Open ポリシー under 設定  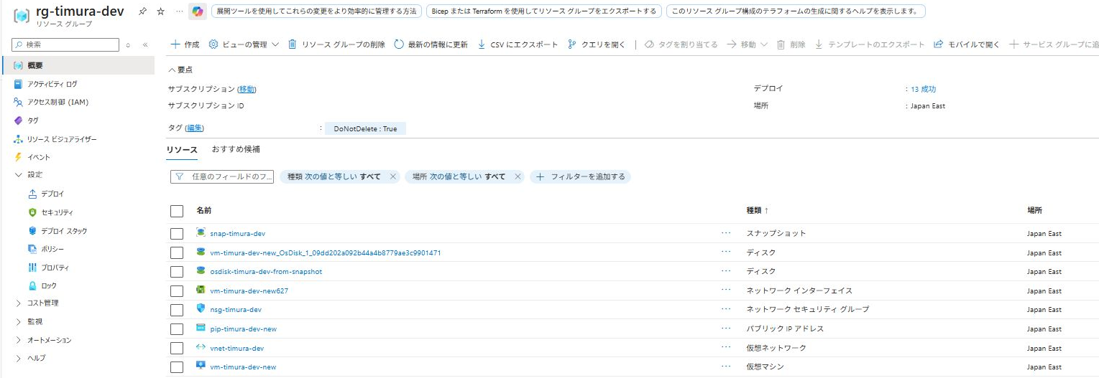52,249
